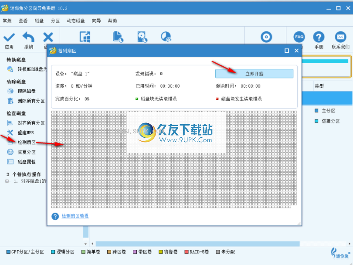Viewport: 353px width, 265px height.
Task: Click the selected blue partition row in the list
Action: pos(327,98)
